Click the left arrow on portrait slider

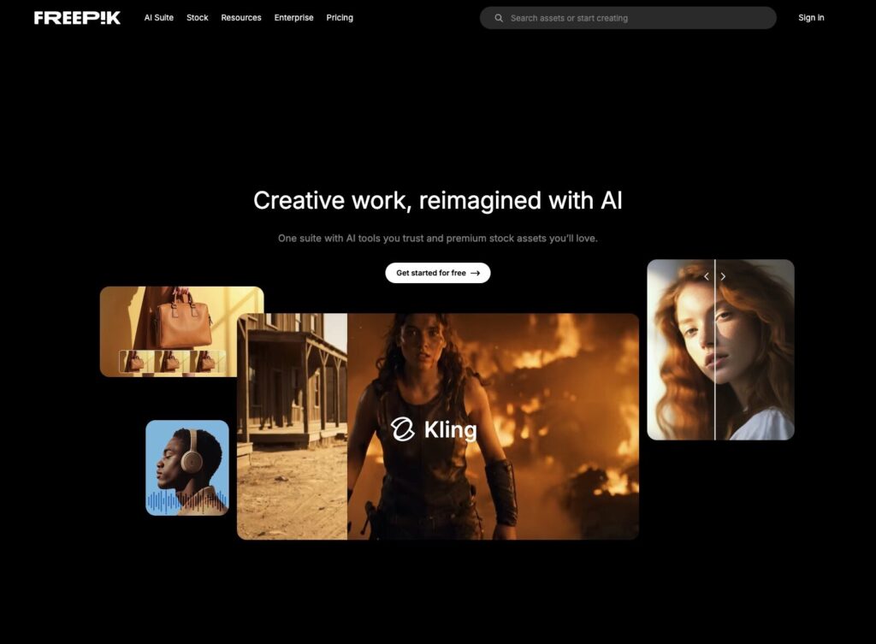coord(706,276)
